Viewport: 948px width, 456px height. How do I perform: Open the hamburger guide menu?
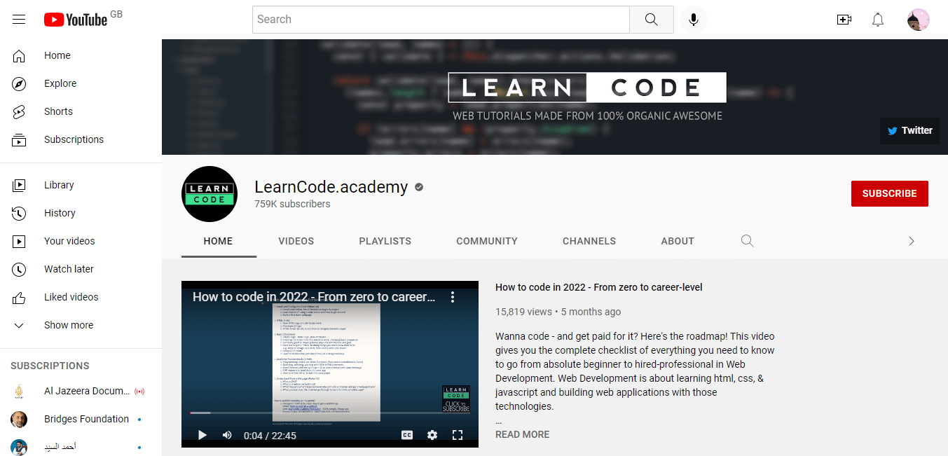[19, 20]
